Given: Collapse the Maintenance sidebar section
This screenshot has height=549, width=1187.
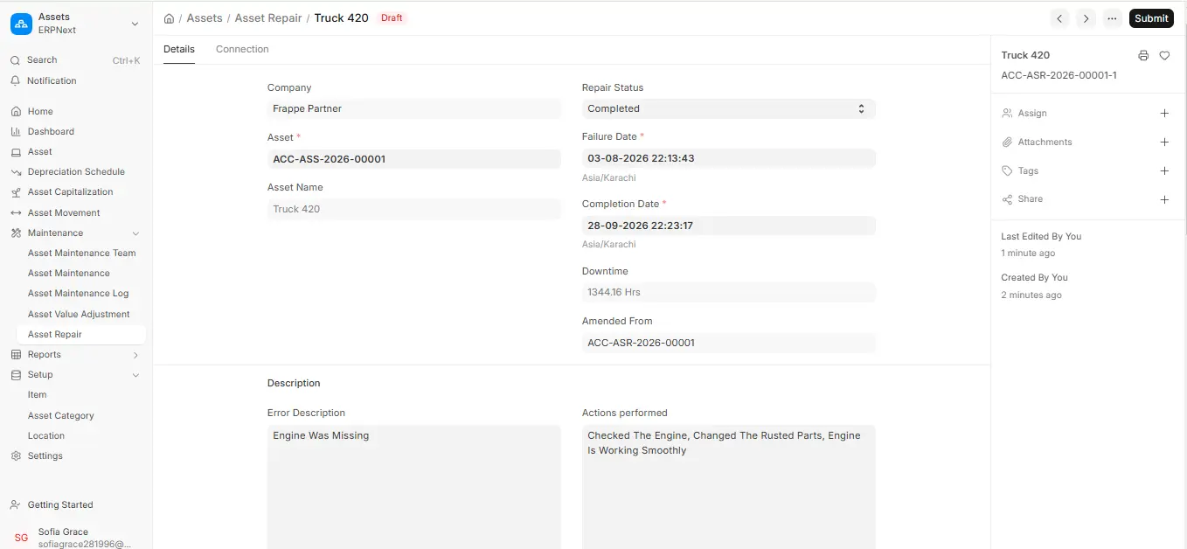Looking at the screenshot, I should 135,233.
